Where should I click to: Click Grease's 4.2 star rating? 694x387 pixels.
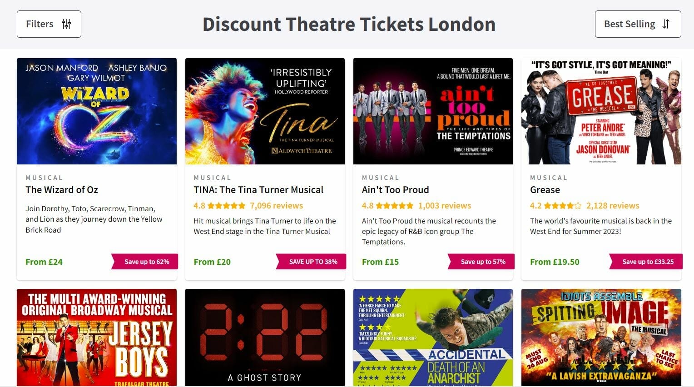(x=562, y=205)
